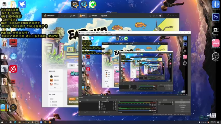This screenshot has height=124, width=221.
Task: Refresh the WeGame page
Action: click(x=65, y=16)
